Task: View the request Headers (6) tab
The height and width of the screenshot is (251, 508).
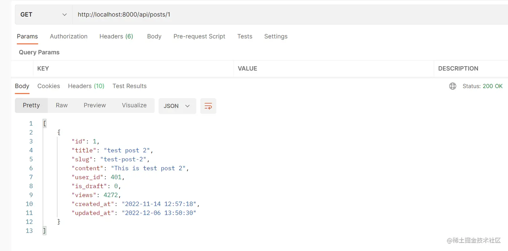Action: point(116,36)
